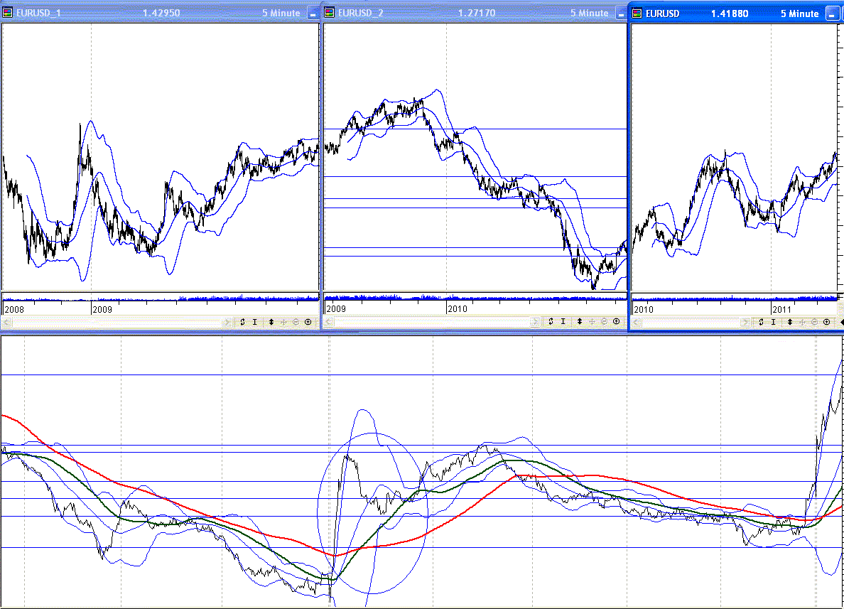Click the refresh icon on EURUSD_1 chart toolbar
Screen dimensions: 844x609
(242, 322)
